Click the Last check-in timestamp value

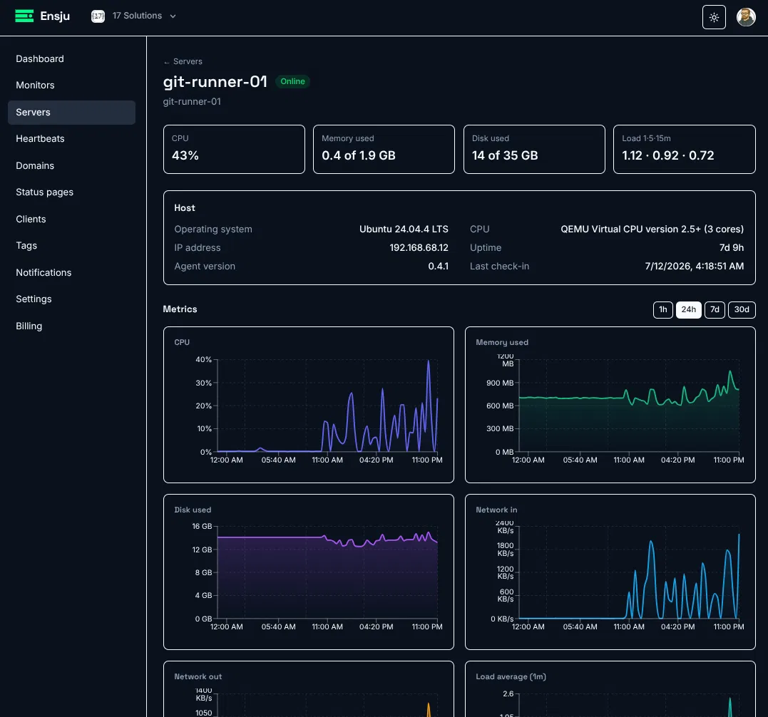click(x=694, y=267)
